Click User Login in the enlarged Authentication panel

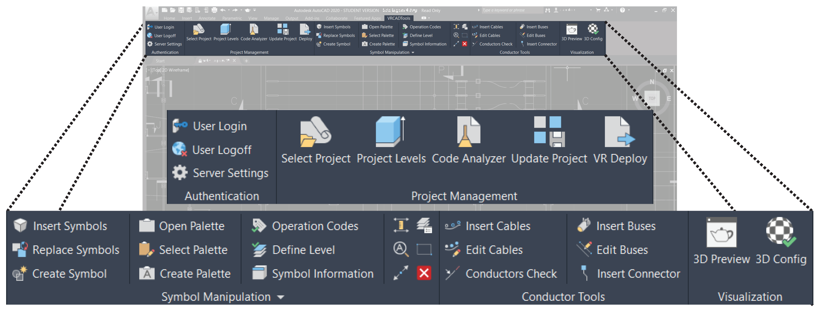pos(219,126)
